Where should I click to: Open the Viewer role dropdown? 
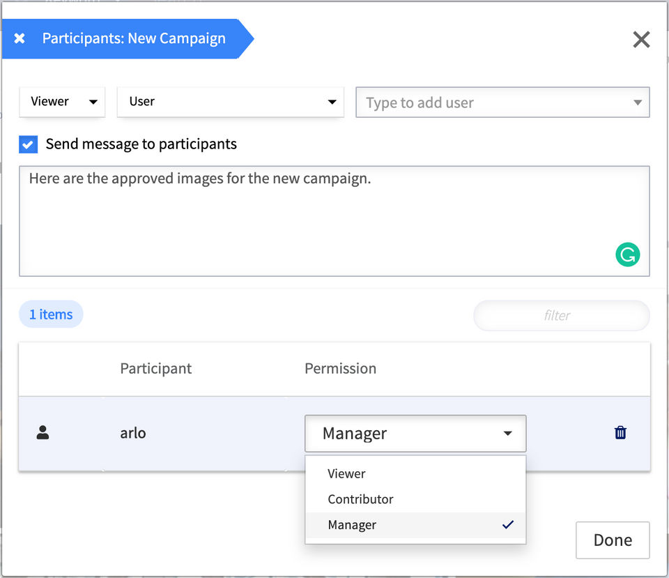tap(62, 102)
